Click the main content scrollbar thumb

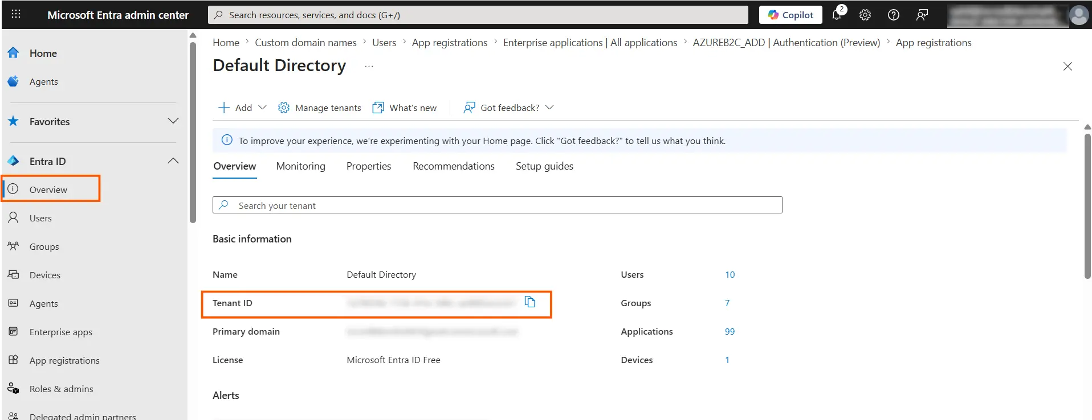[x=1087, y=205]
